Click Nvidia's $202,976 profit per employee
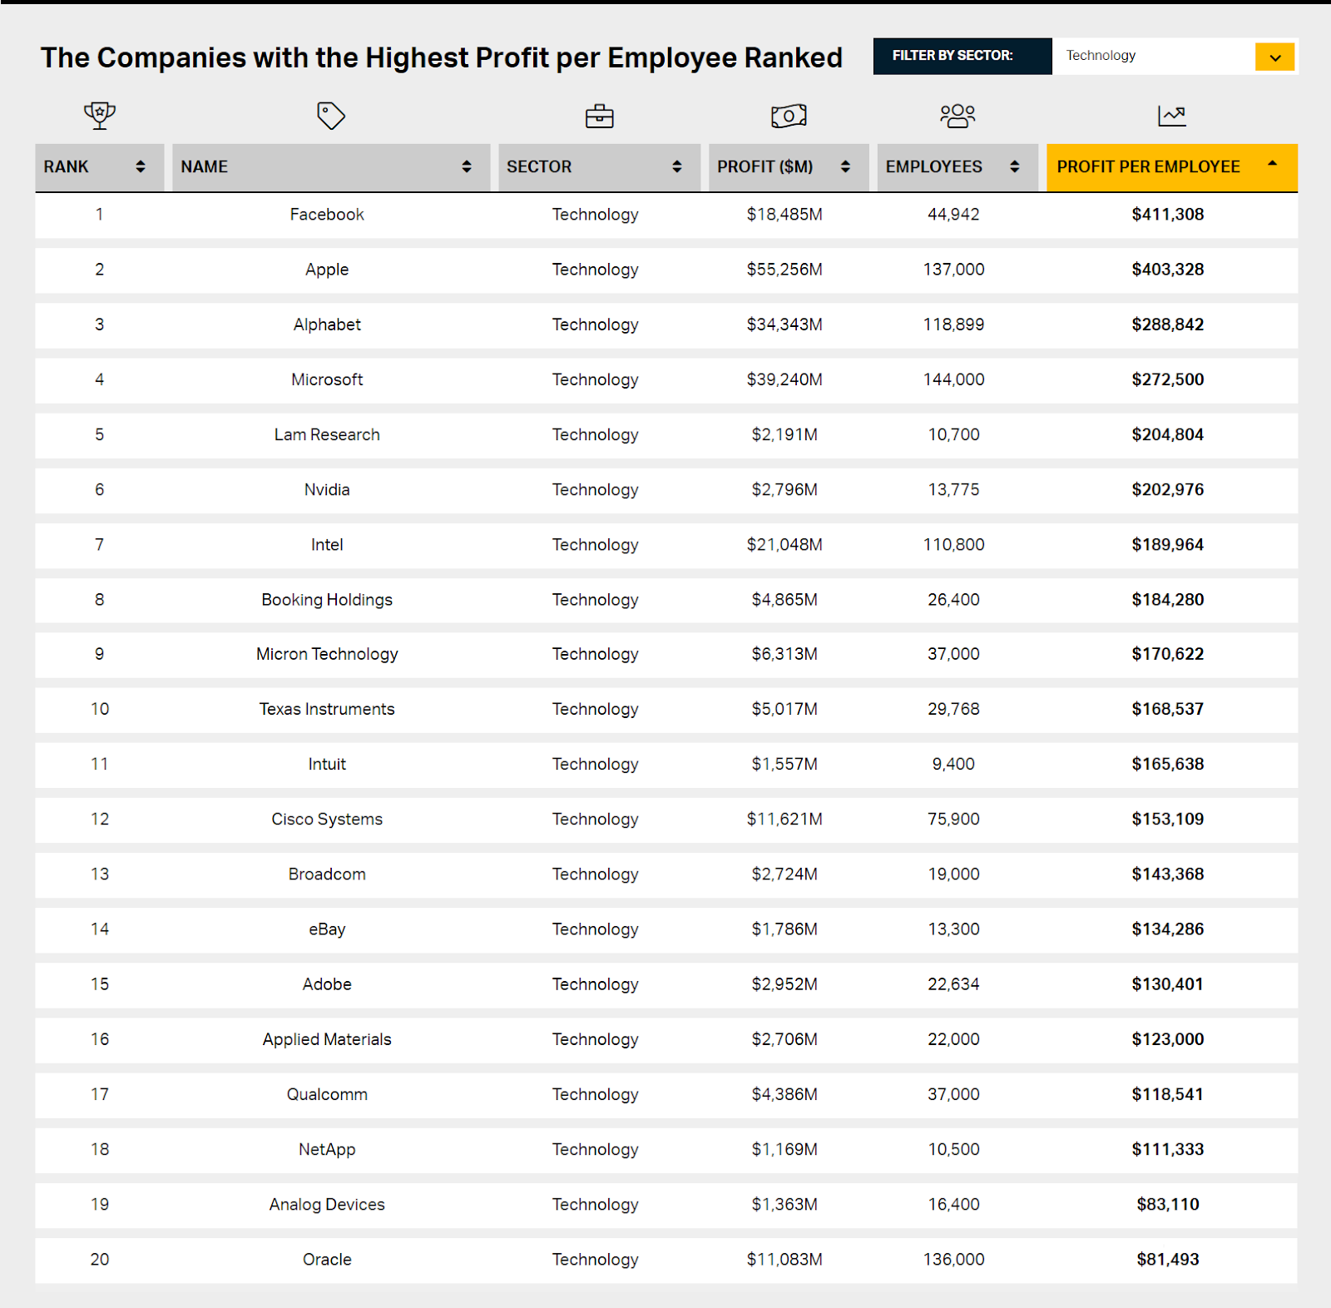The width and height of the screenshot is (1331, 1308). click(1167, 490)
